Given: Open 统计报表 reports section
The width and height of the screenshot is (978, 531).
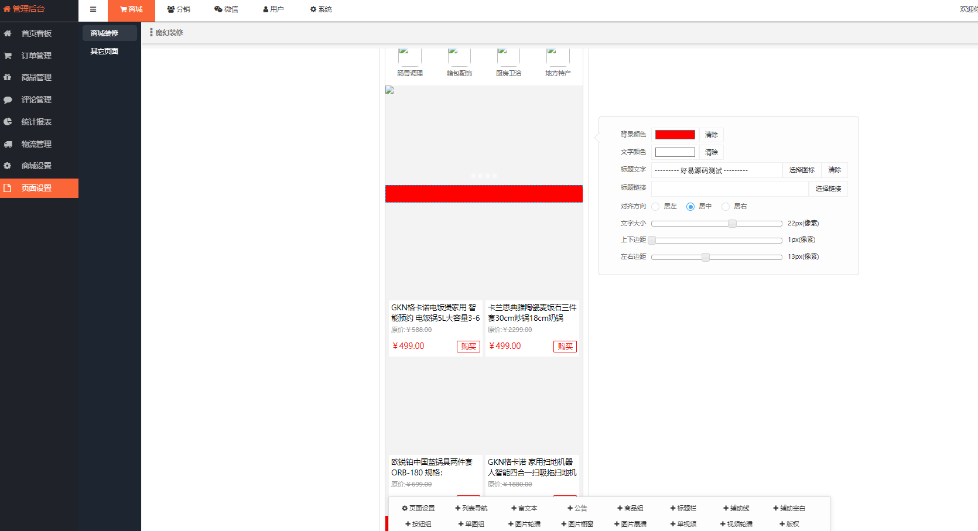Looking at the screenshot, I should (37, 122).
